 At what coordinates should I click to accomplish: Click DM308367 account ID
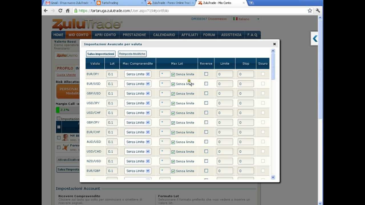point(199,19)
